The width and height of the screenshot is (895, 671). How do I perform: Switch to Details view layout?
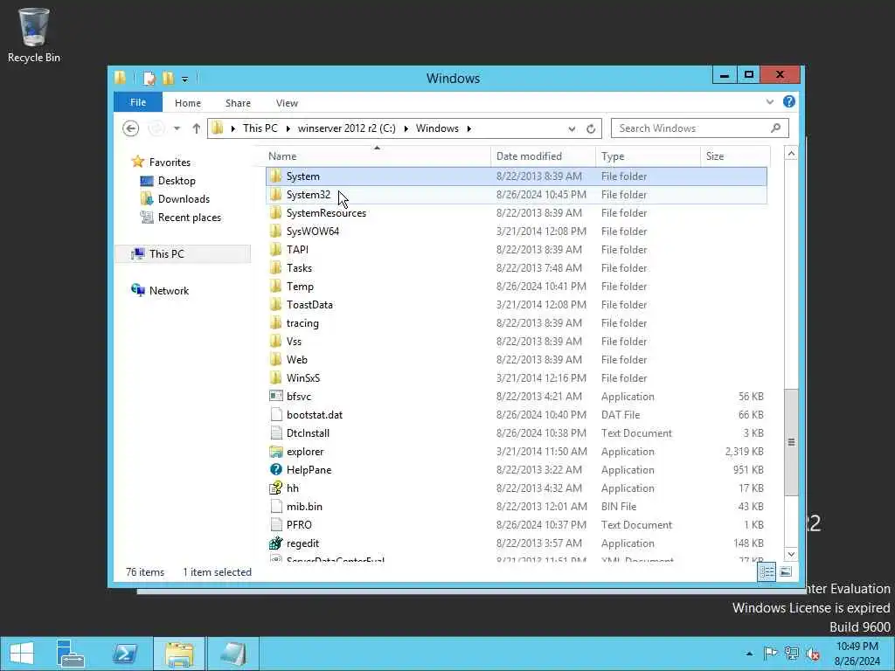pyautogui.click(x=767, y=571)
